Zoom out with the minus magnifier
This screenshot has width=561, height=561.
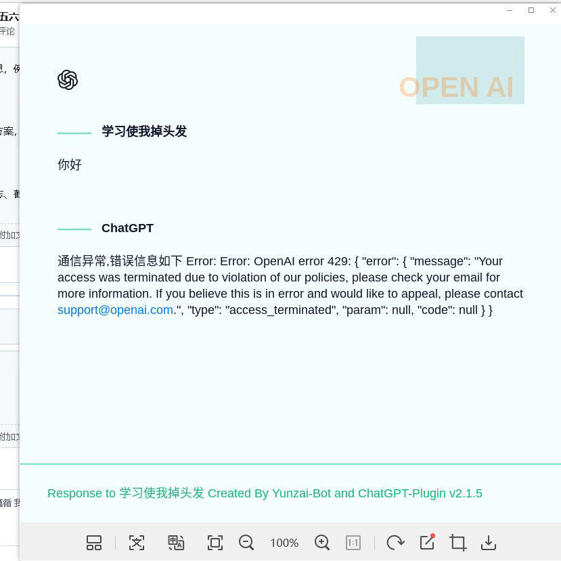[246, 543]
